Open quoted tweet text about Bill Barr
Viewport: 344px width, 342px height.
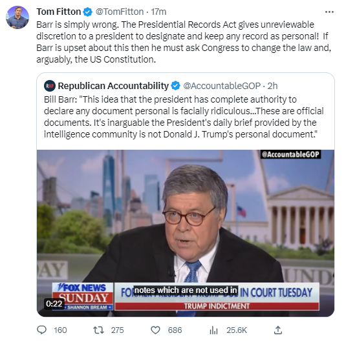[184, 117]
